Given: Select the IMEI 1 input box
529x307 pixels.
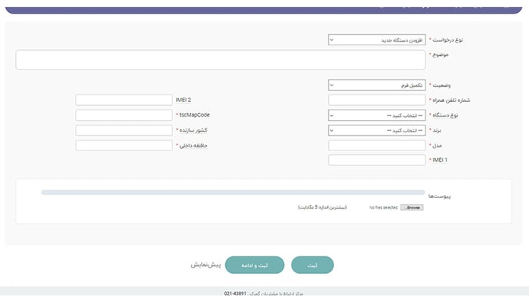Looking at the screenshot, I should (x=377, y=160).
